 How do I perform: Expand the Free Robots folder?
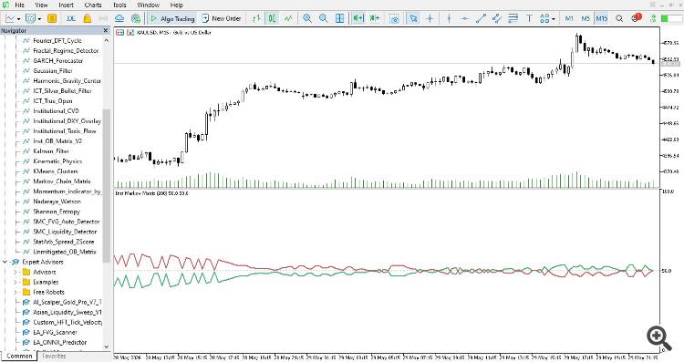click(16, 292)
